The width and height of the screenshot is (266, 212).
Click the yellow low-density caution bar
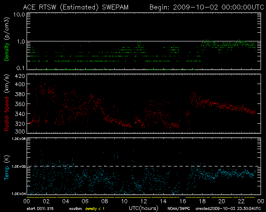coord(141,197)
